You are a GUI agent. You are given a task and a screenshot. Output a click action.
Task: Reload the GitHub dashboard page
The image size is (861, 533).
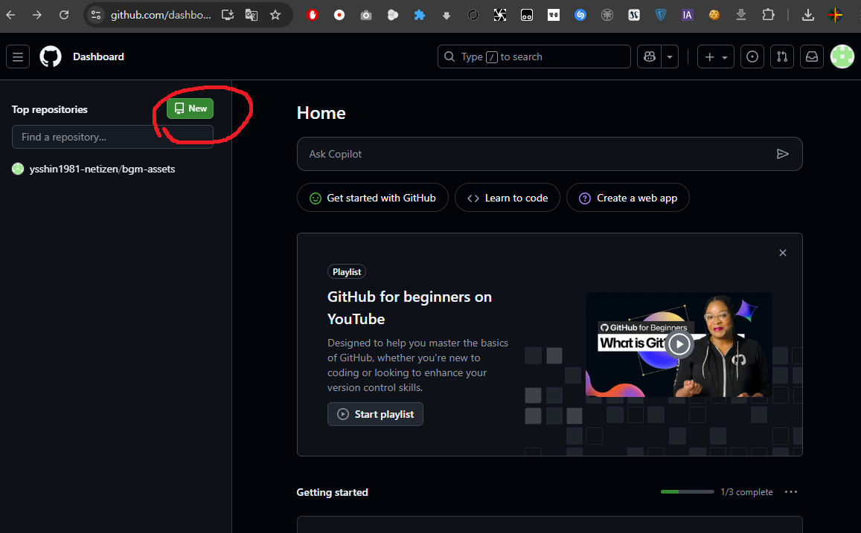click(64, 15)
